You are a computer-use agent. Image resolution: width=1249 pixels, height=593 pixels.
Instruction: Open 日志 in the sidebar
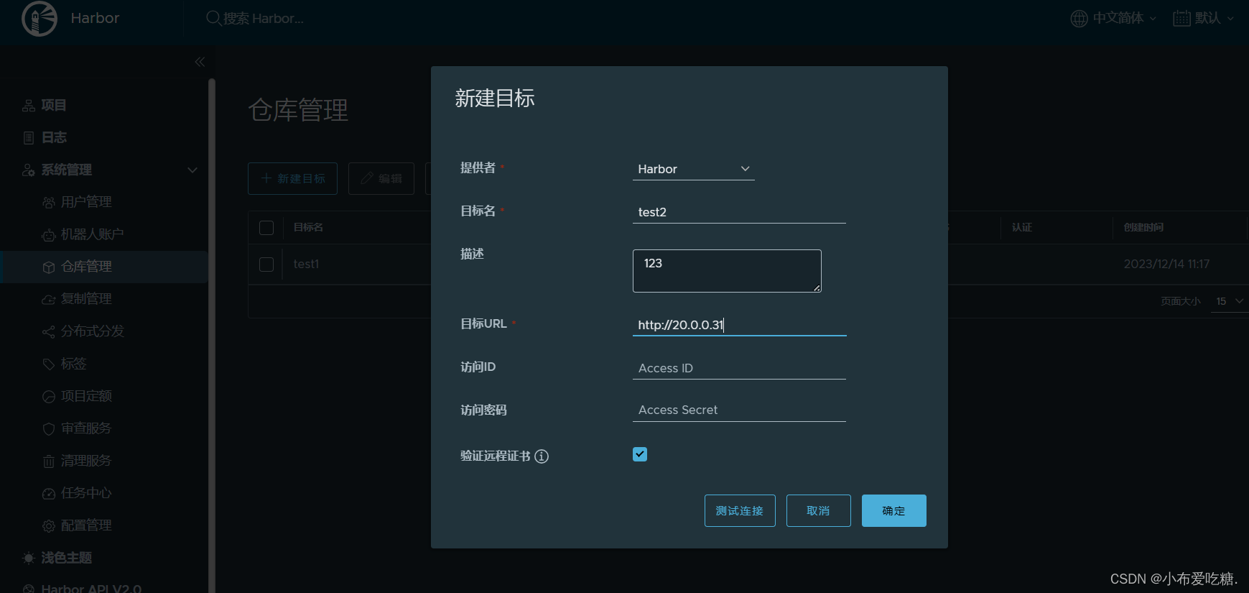[x=54, y=138]
